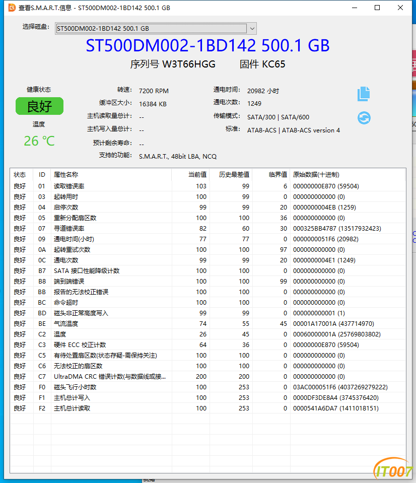
Task: Click the copy S.M.A.R.T. info icon
Action: pyautogui.click(x=364, y=94)
